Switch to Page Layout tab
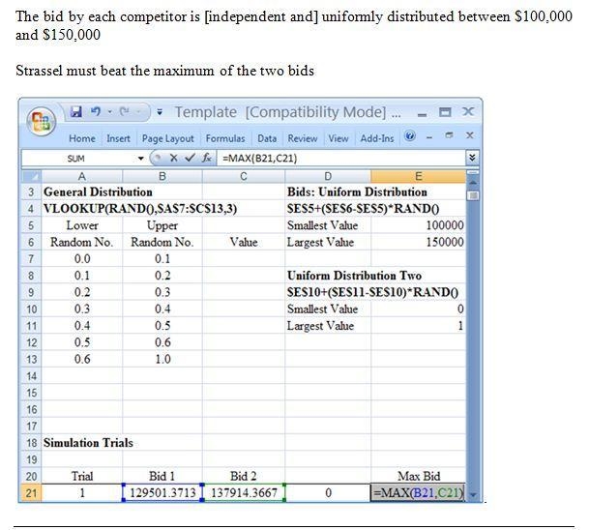 click(168, 138)
